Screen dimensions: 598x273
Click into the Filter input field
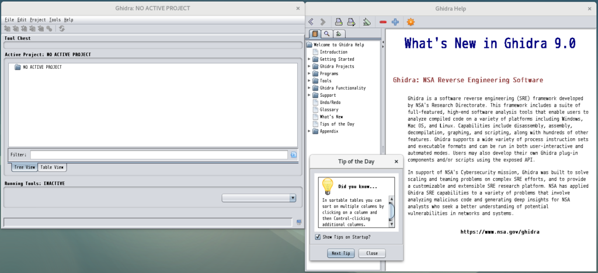click(x=159, y=155)
